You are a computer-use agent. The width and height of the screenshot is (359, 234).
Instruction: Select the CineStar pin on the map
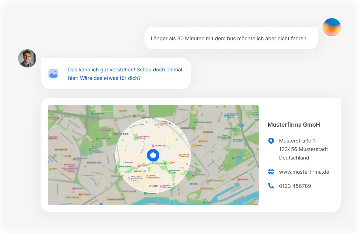[138, 166]
